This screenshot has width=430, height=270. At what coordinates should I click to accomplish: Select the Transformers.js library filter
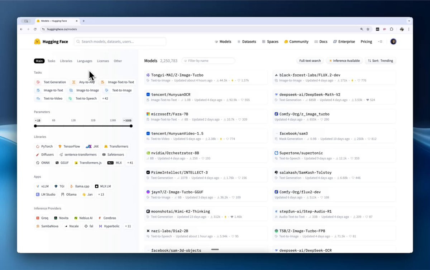point(88,163)
